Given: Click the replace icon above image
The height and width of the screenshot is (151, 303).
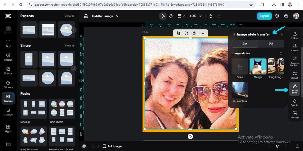Looking at the screenshot, I should (186, 33).
